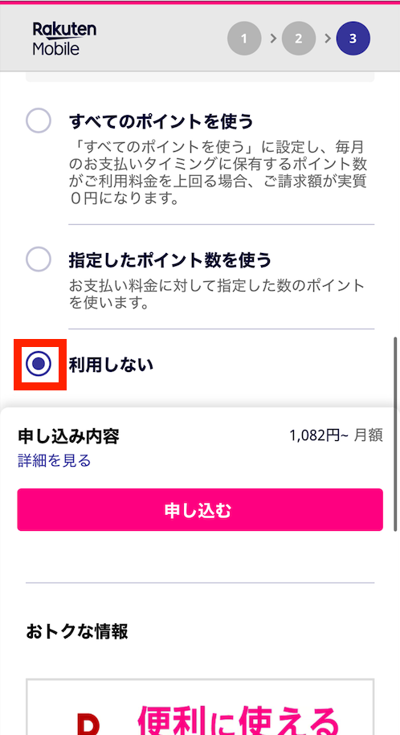400x735 pixels.
Task: Click arrow between step 1 and 2
Action: [x=272, y=39]
